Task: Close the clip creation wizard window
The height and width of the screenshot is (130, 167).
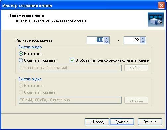Action: 161,5
